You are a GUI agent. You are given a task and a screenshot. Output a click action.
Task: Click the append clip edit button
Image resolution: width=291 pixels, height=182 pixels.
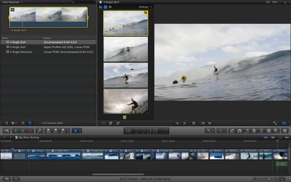pyautogui.click(x=63, y=131)
